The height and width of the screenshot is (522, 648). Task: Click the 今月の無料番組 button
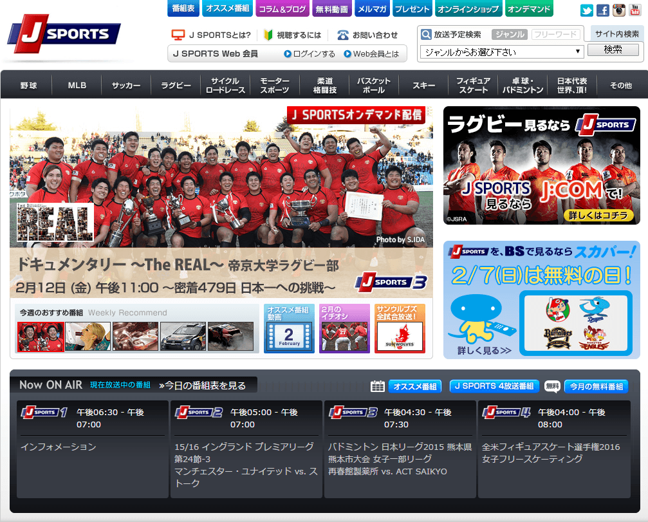click(x=597, y=386)
